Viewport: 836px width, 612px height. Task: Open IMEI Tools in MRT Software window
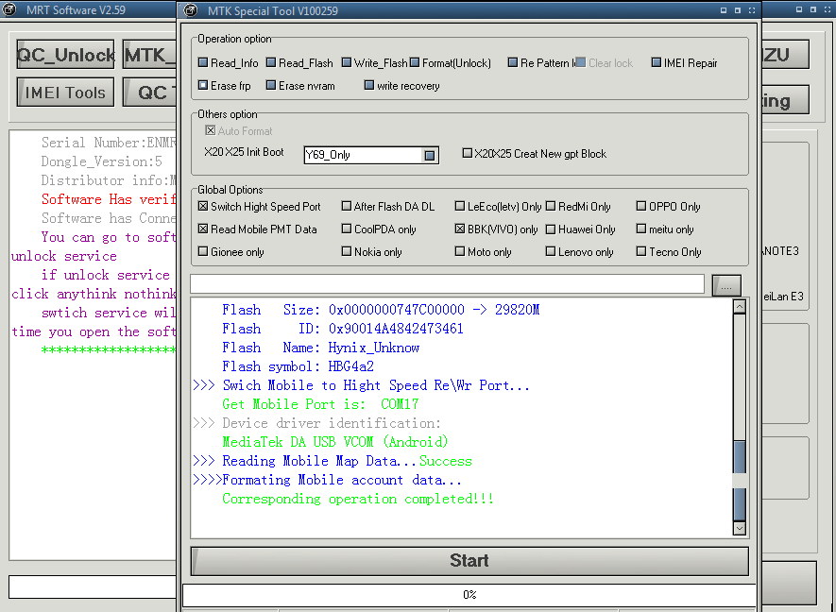click(65, 93)
